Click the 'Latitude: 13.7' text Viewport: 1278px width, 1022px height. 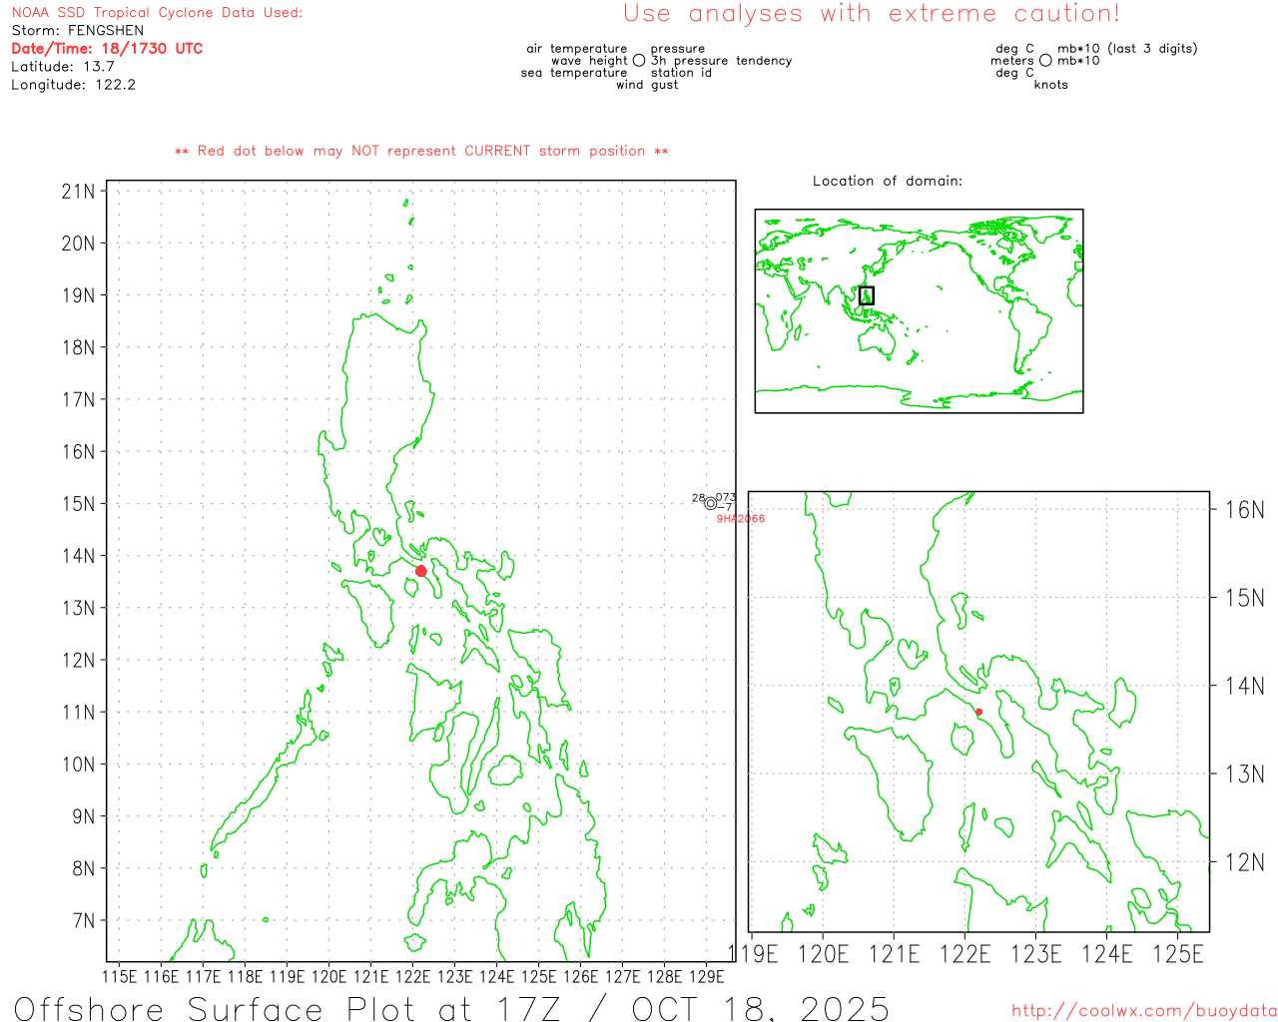63,67
